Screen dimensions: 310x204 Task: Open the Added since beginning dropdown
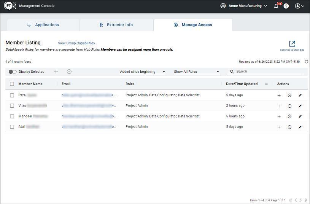point(143,72)
